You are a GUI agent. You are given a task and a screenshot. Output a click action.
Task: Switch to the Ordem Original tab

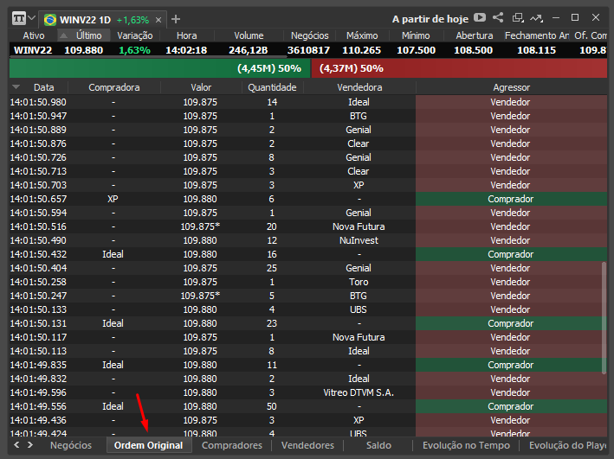pyautogui.click(x=148, y=445)
